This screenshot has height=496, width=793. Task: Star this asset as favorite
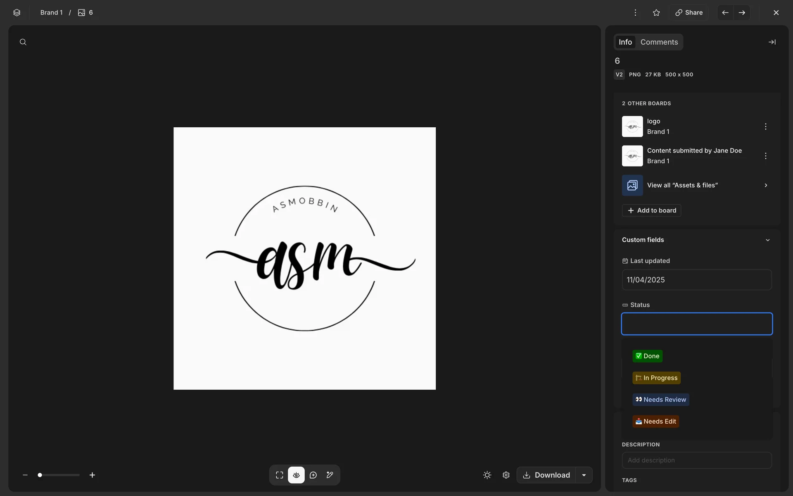click(x=656, y=13)
